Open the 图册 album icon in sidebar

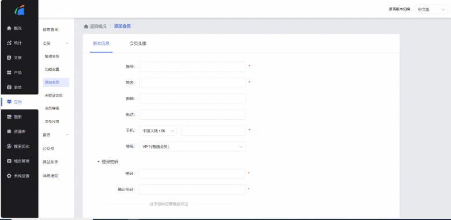click(x=9, y=116)
